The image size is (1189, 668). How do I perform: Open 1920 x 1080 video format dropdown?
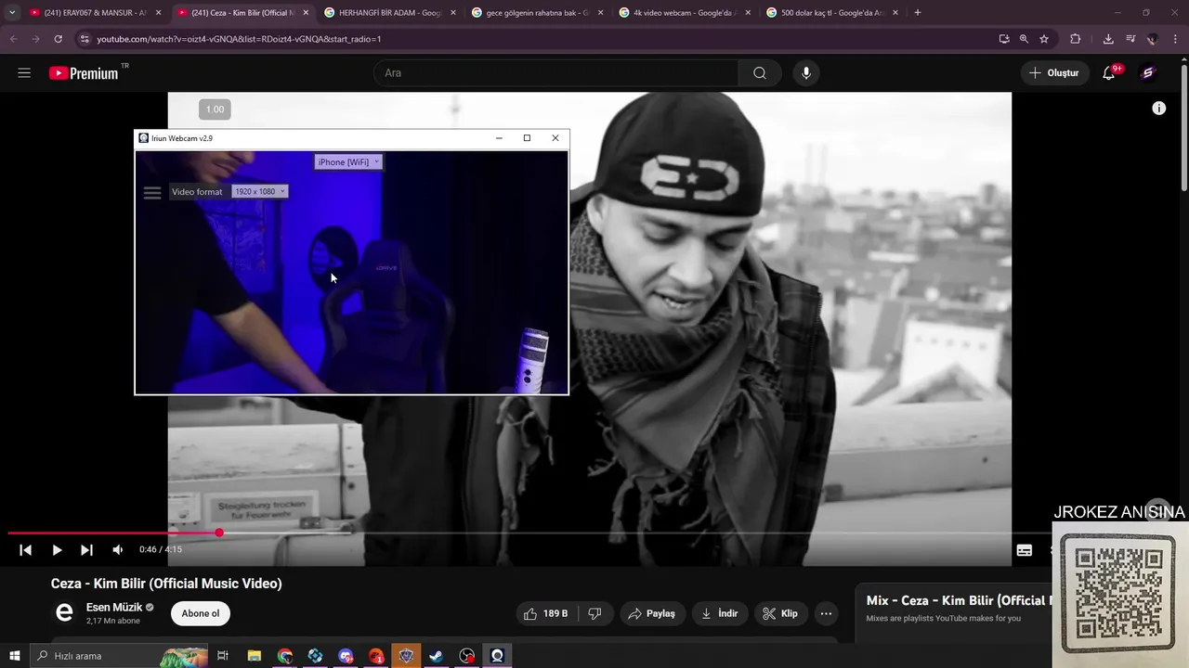click(260, 191)
